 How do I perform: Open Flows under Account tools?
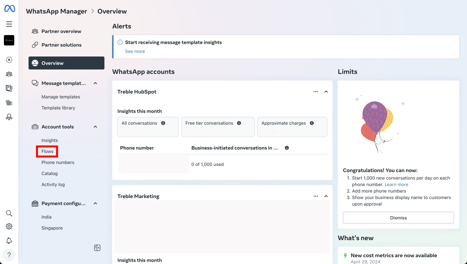47,151
